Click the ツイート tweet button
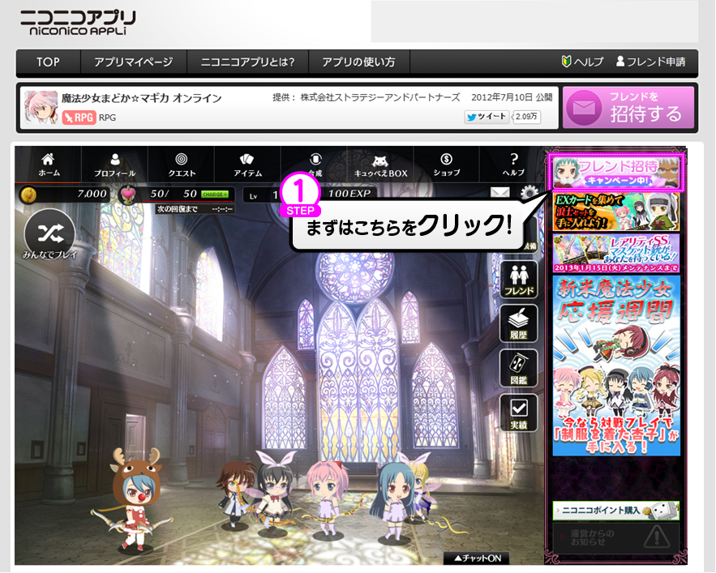 487,117
